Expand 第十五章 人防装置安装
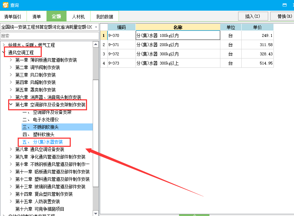This screenshot has width=294, height=216. 11,201
